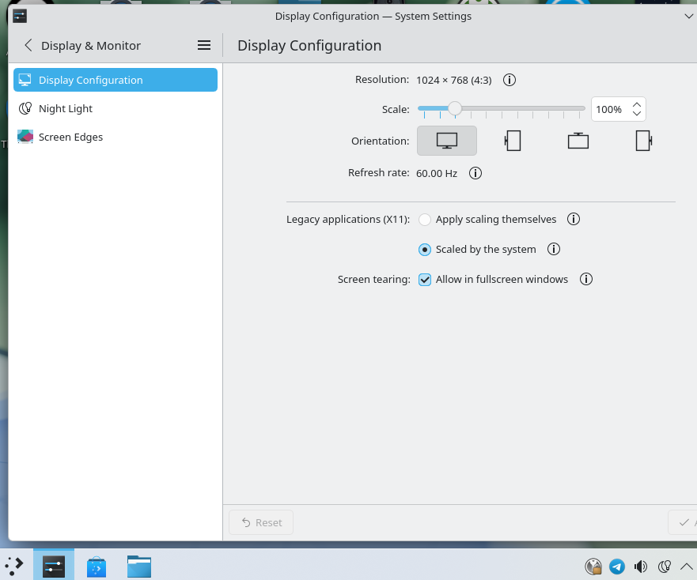697x580 pixels.
Task: Click System Settings in the taskbar
Action: pyautogui.click(x=54, y=567)
